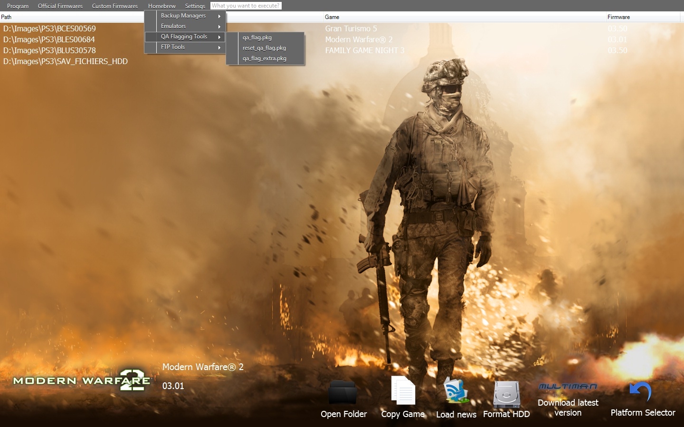The image size is (684, 427).
Task: Click the 03.01 version text at bottom
Action: [173, 386]
